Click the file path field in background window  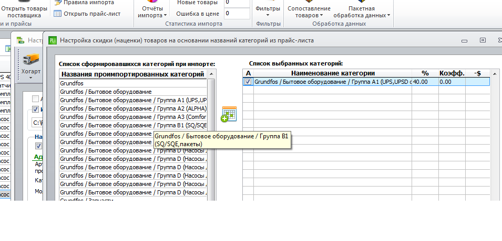point(37,123)
